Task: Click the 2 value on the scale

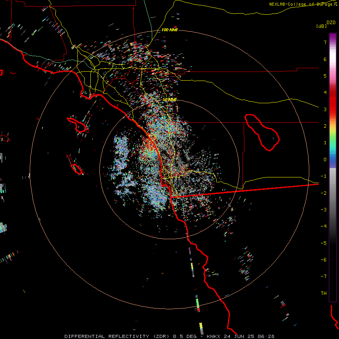Action: point(325,126)
